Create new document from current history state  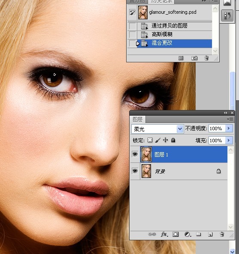[x=181, y=58]
